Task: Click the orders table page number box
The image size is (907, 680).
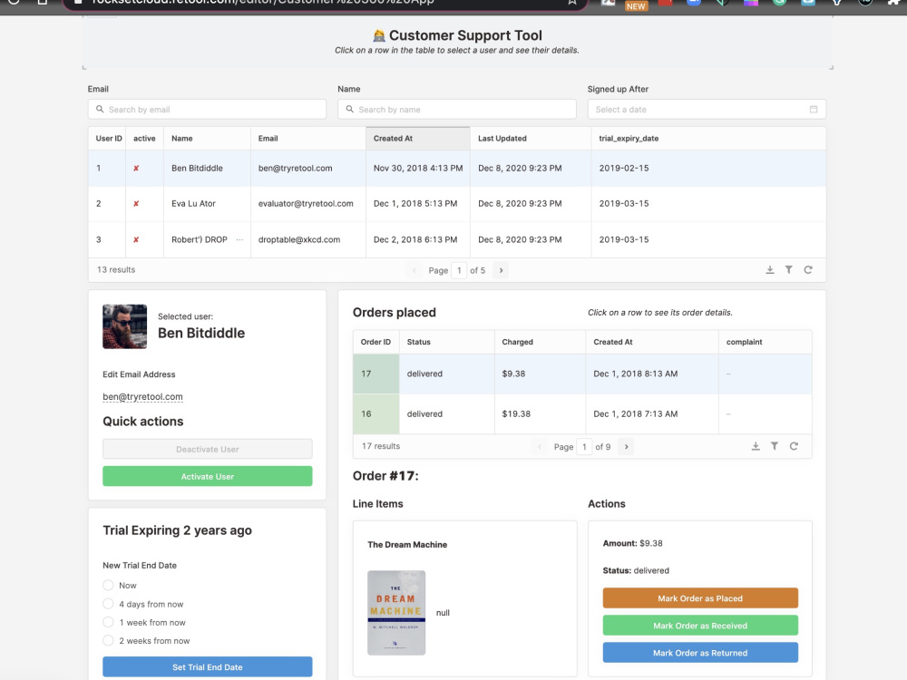Action: click(x=584, y=446)
